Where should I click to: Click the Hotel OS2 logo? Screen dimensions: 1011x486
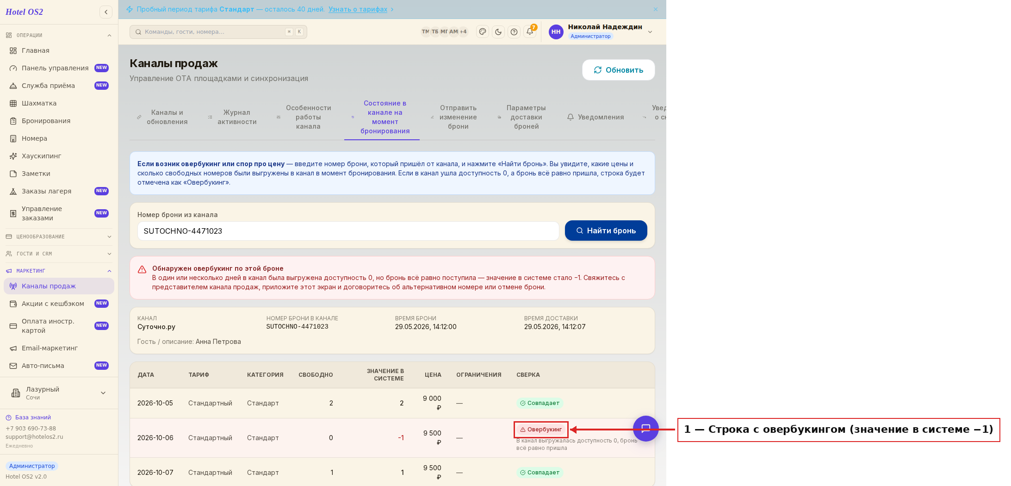pos(25,12)
